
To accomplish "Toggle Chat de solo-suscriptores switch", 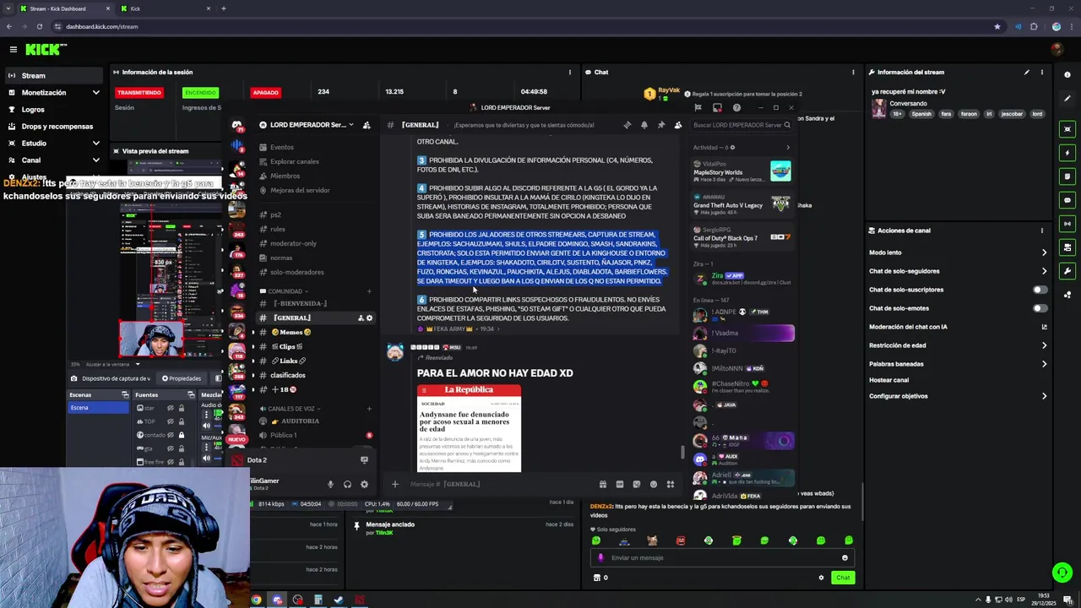I will point(1040,290).
